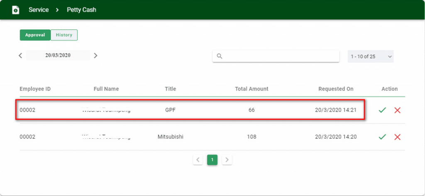Sort by Total Amount column header
Viewport: 425px width, 196px height.
[252, 89]
